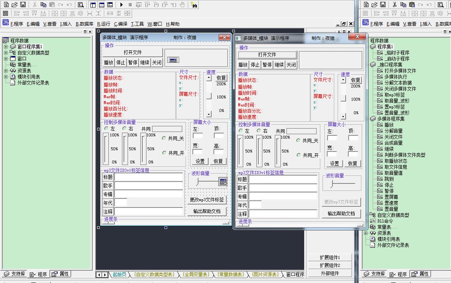Image resolution: width=451 pixels, height=283 pixels.
Task: Click Run play arrow in left IDE toolbar
Action: 121,5
